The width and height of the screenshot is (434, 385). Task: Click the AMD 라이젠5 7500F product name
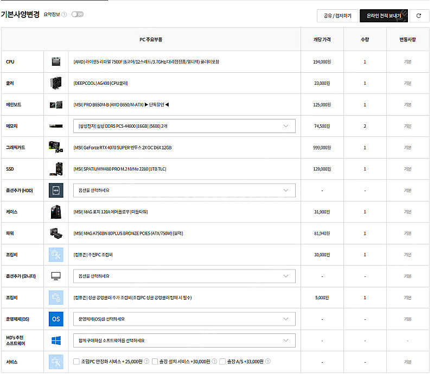146,62
